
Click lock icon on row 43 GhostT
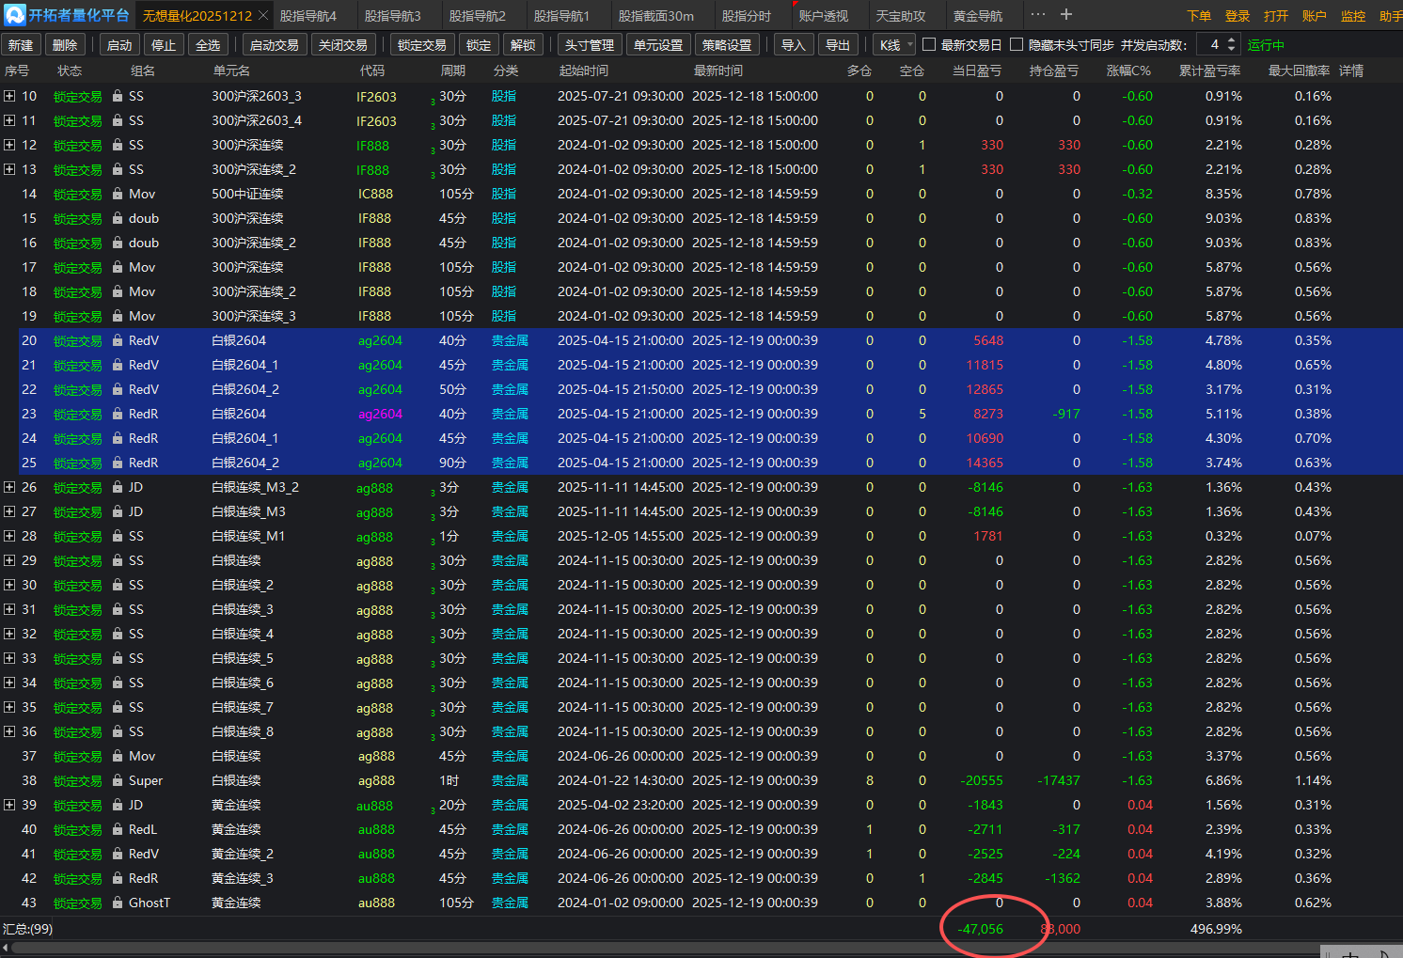coord(118,903)
